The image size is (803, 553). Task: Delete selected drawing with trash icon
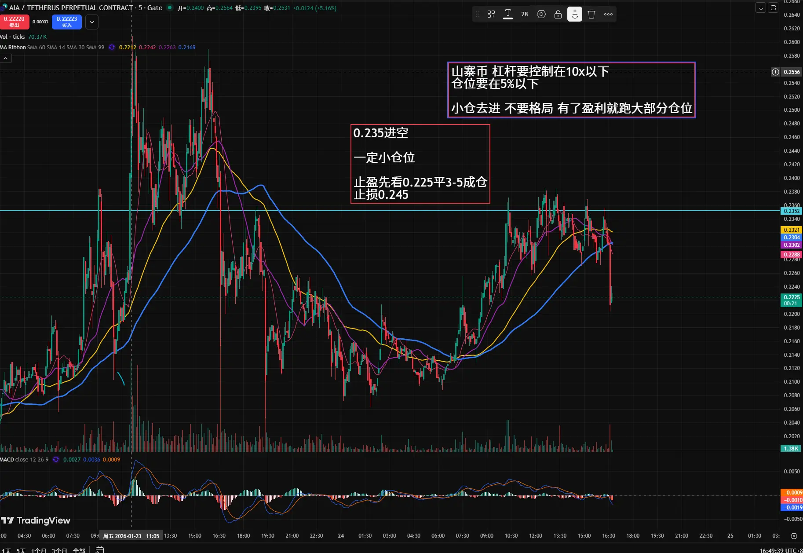click(591, 14)
